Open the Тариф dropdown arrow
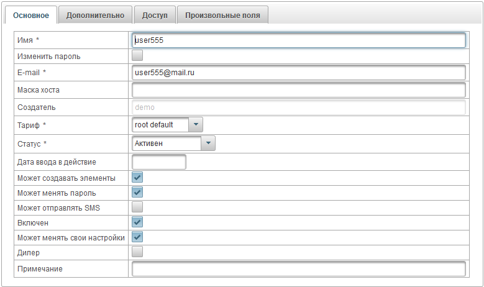 pyautogui.click(x=195, y=125)
